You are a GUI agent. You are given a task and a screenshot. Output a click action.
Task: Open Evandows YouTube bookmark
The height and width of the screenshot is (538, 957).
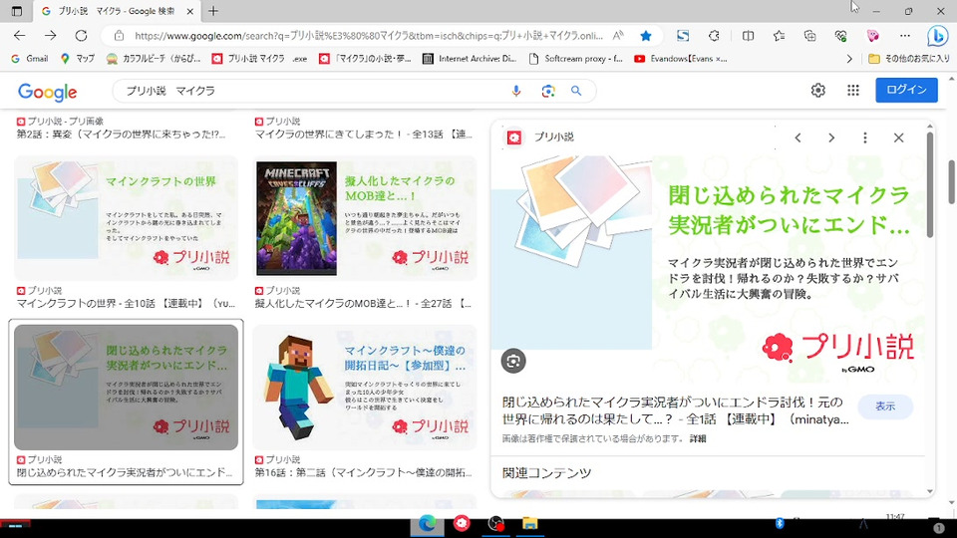pos(681,59)
